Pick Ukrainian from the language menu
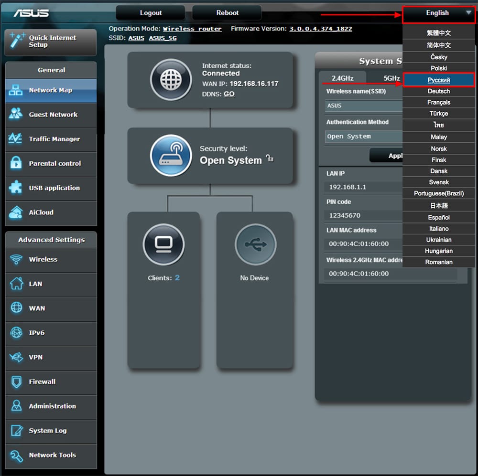The image size is (478, 476). (439, 240)
